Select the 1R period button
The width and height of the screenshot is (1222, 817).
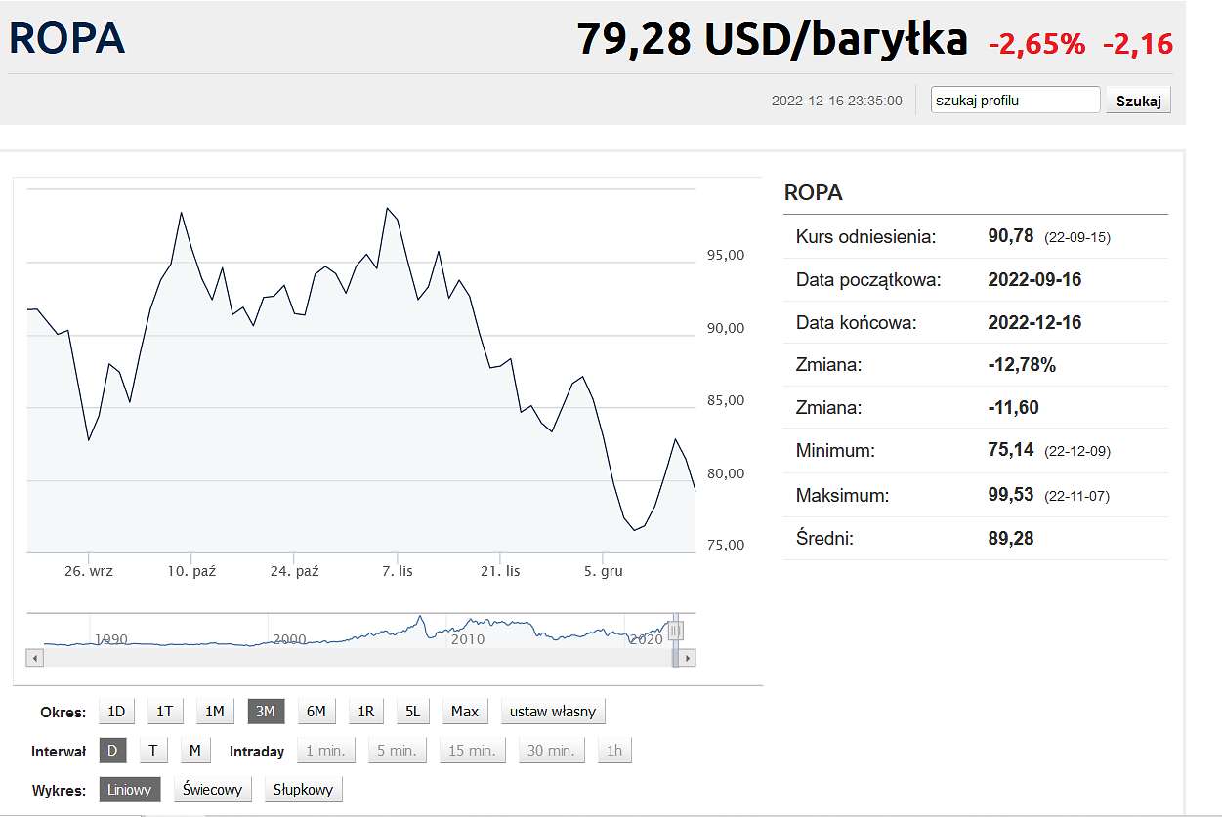tap(366, 712)
